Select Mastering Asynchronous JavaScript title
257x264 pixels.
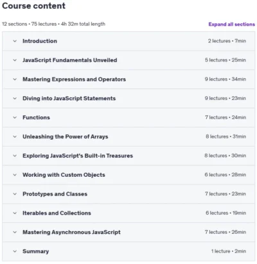click(71, 232)
